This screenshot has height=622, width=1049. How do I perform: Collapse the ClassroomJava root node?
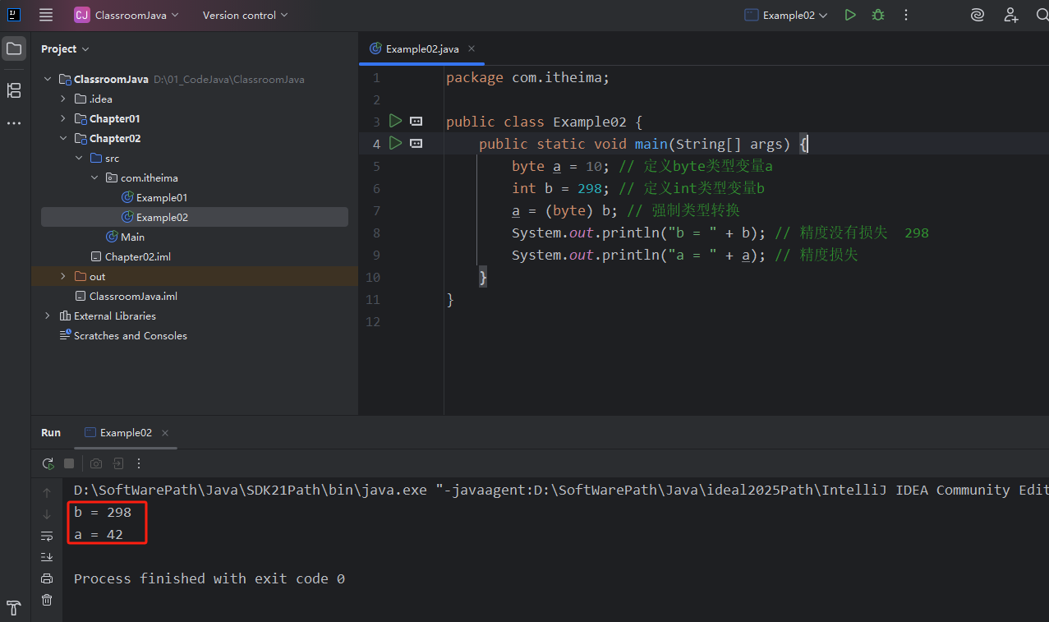click(x=48, y=80)
